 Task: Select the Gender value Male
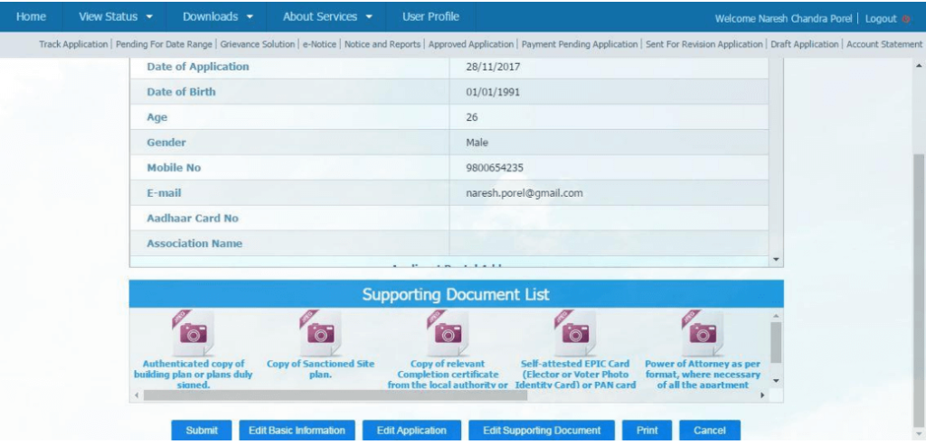click(x=477, y=143)
